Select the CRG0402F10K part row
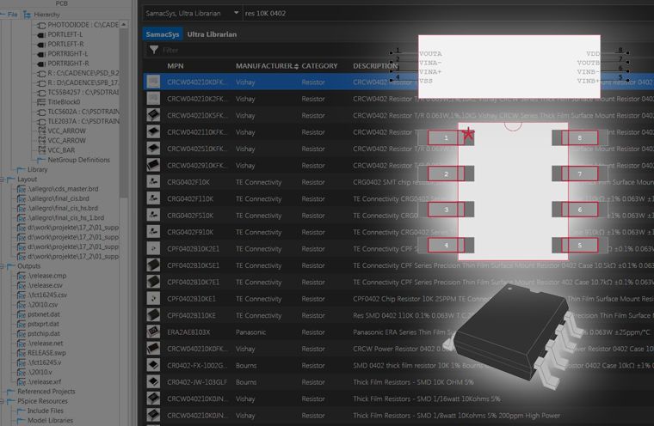The height and width of the screenshot is (426, 654). tap(398, 182)
